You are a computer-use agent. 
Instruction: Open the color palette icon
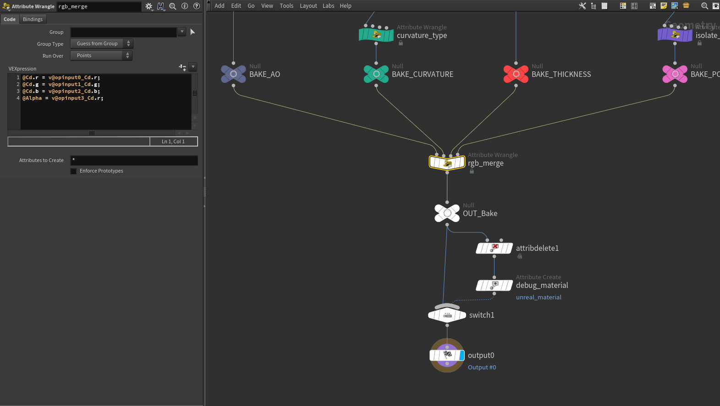click(x=623, y=6)
